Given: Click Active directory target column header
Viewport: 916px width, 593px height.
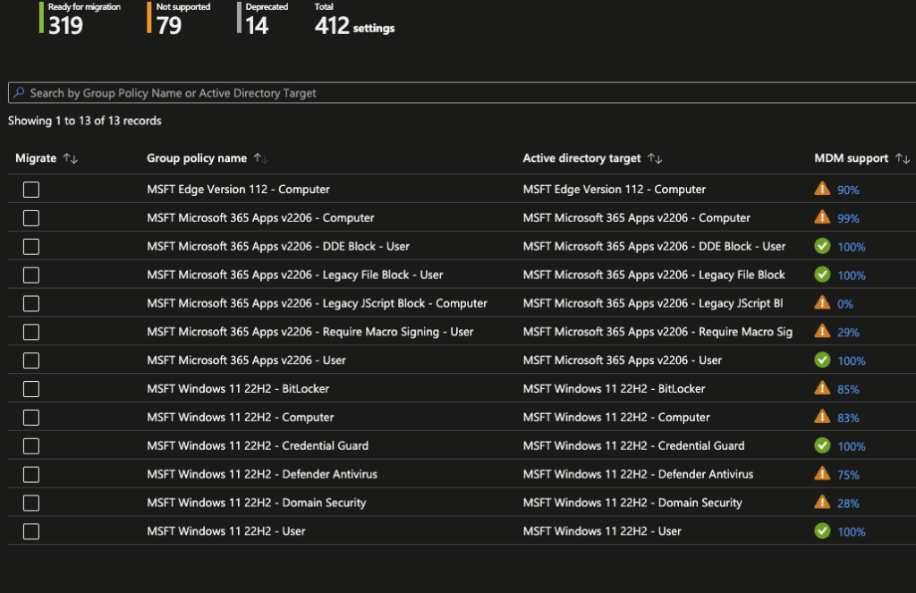Looking at the screenshot, I should pos(581,158).
